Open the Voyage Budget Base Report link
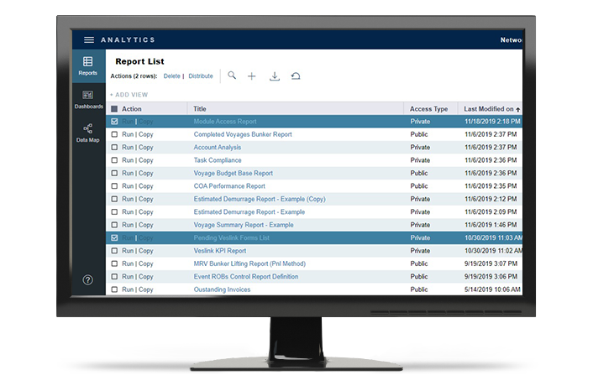Screen dimensions: 593x391 (x=233, y=173)
